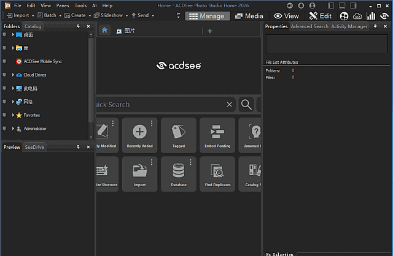393x256 pixels.
Task: Open the File menu
Action: (18, 6)
